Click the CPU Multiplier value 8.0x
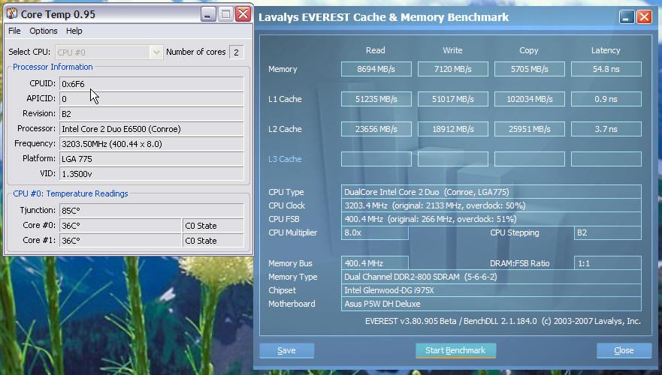662x375 pixels. (374, 232)
